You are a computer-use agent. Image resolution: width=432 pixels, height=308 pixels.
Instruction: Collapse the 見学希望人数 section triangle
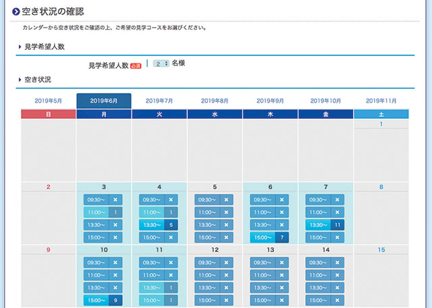20,47
